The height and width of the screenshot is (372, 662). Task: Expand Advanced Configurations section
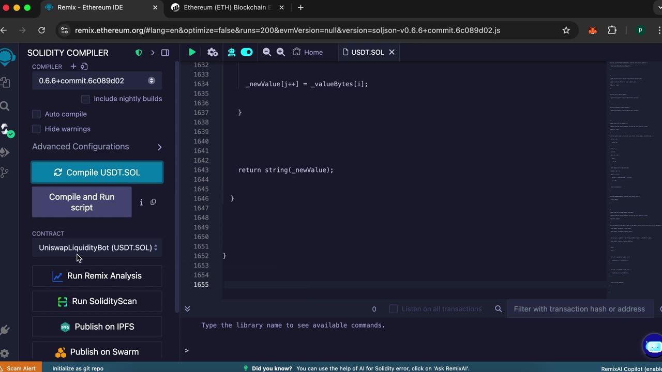coord(97,147)
